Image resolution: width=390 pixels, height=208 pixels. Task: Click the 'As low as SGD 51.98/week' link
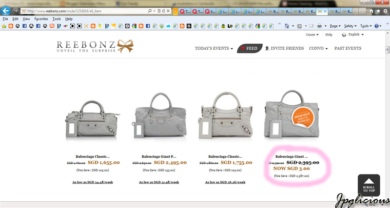pyautogui.click(x=159, y=182)
